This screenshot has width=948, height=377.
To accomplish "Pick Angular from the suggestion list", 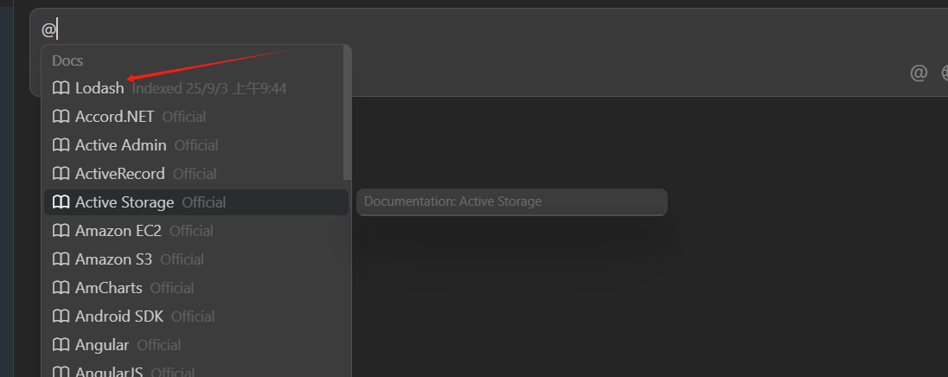I will point(102,345).
